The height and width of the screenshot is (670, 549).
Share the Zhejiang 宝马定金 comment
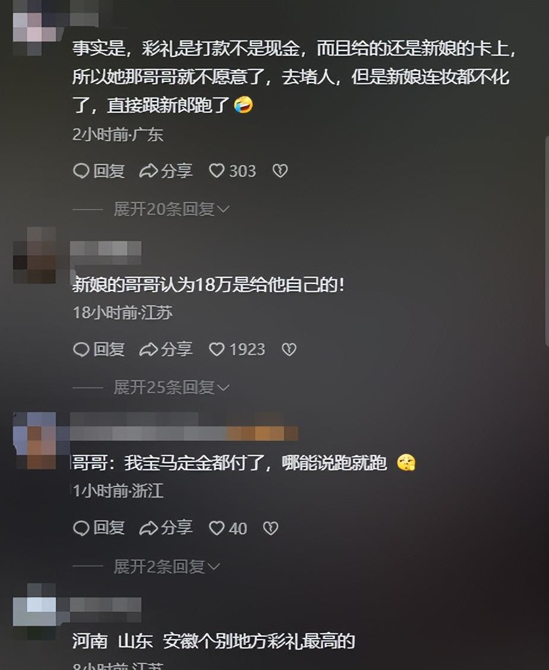coord(166,528)
